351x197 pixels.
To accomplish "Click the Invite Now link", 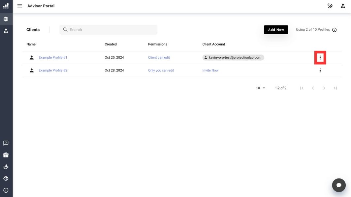I will [210, 70].
